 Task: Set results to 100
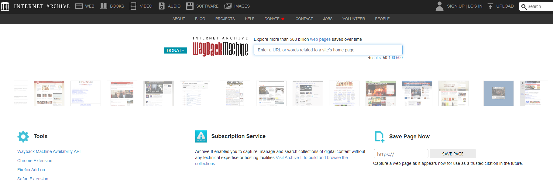click(392, 58)
